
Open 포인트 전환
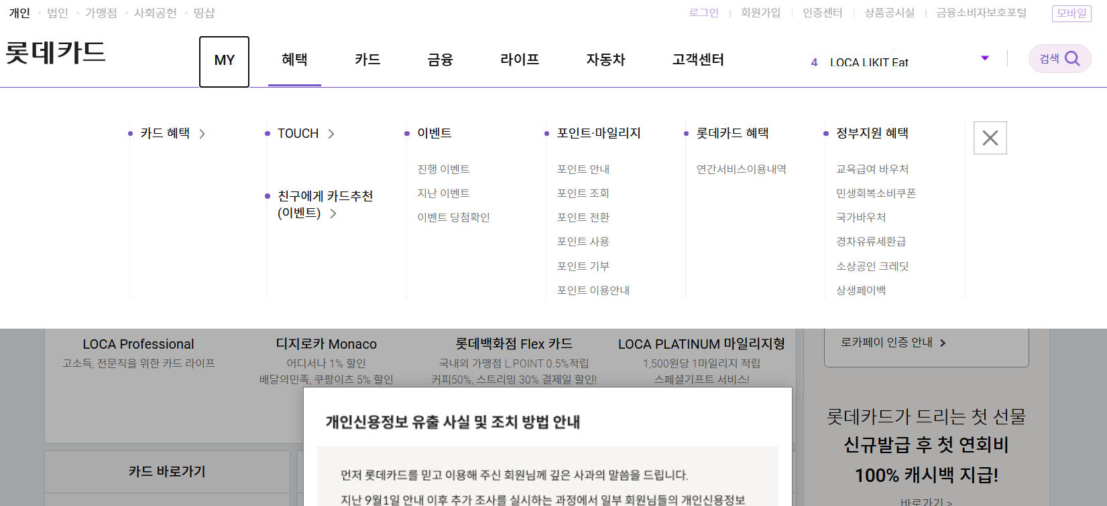pyautogui.click(x=583, y=218)
